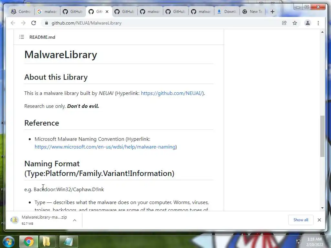
Task: Open the Chrome profile avatar
Action: [308, 23]
